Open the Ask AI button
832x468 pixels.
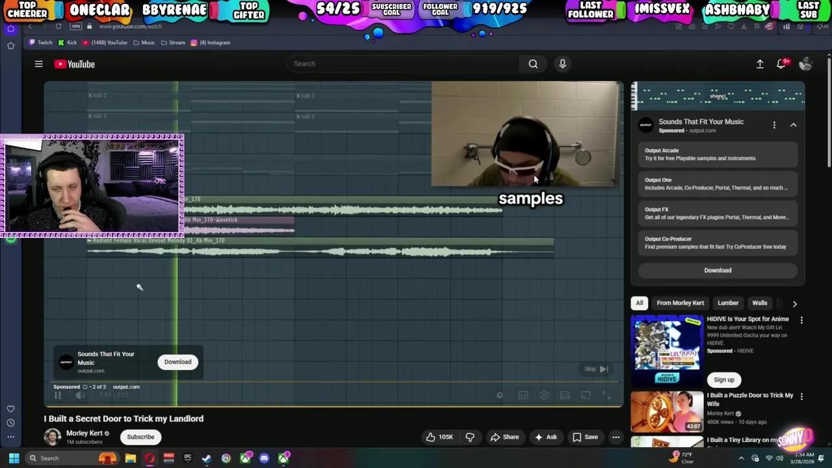click(x=545, y=437)
